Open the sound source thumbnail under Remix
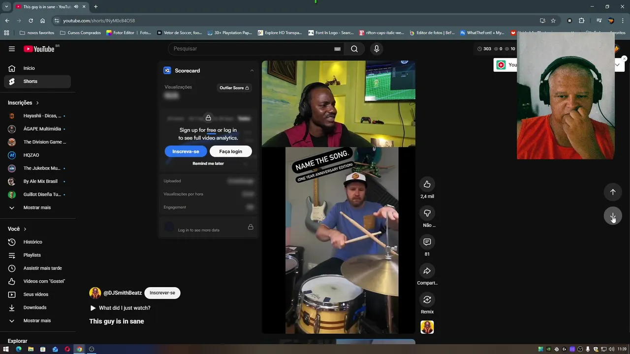 tap(427, 327)
